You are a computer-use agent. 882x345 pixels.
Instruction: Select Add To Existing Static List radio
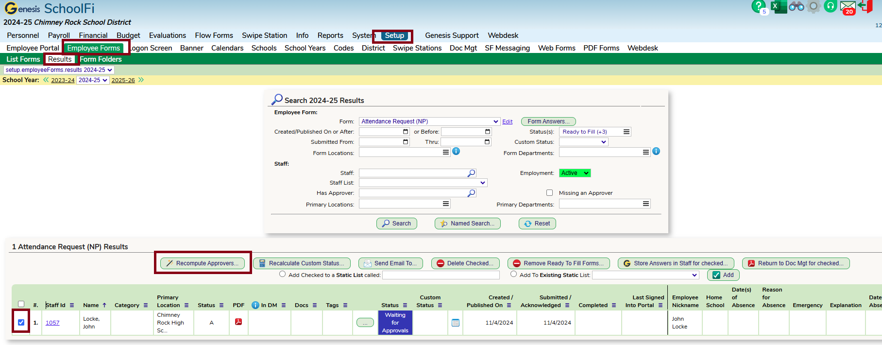513,274
